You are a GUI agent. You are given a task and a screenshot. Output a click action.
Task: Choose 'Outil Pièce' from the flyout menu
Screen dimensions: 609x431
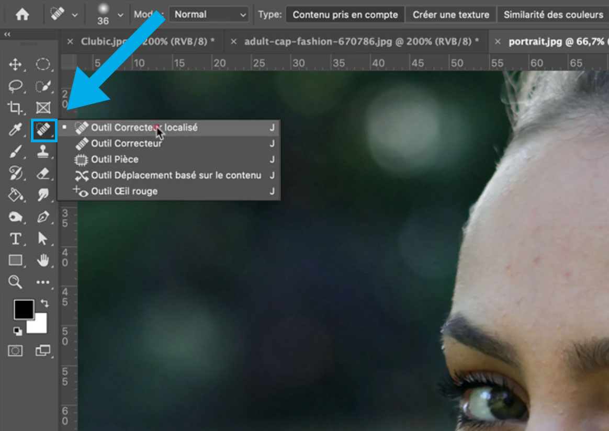click(115, 160)
